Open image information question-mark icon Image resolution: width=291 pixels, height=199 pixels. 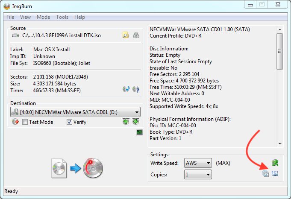pyautogui.click(x=136, y=89)
